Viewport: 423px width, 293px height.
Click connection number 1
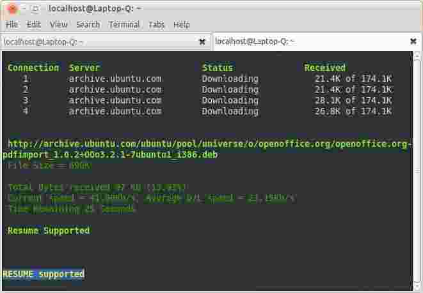tap(26, 79)
